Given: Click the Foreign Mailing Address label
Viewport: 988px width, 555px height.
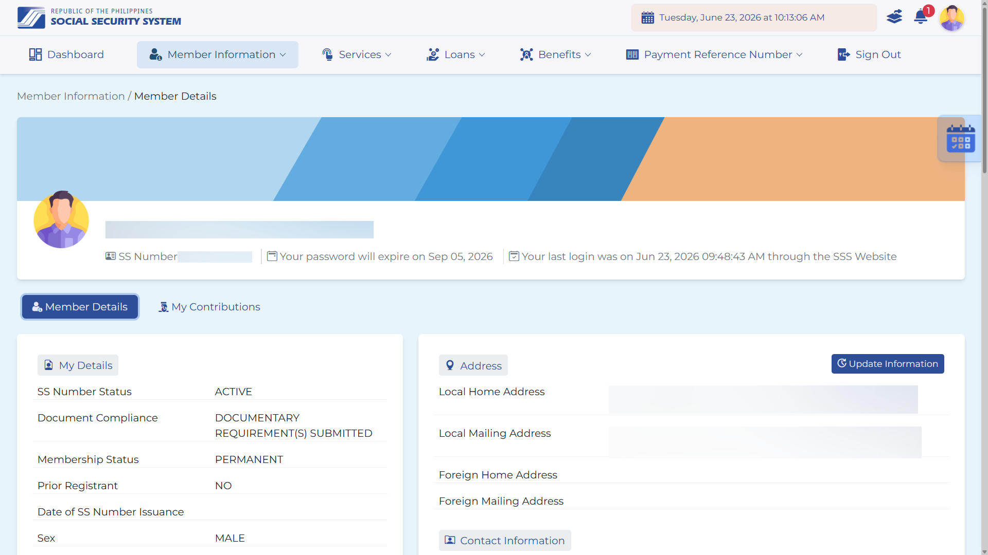Looking at the screenshot, I should [501, 501].
